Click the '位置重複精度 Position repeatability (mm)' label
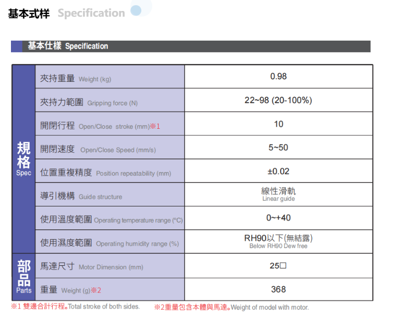 (105, 173)
